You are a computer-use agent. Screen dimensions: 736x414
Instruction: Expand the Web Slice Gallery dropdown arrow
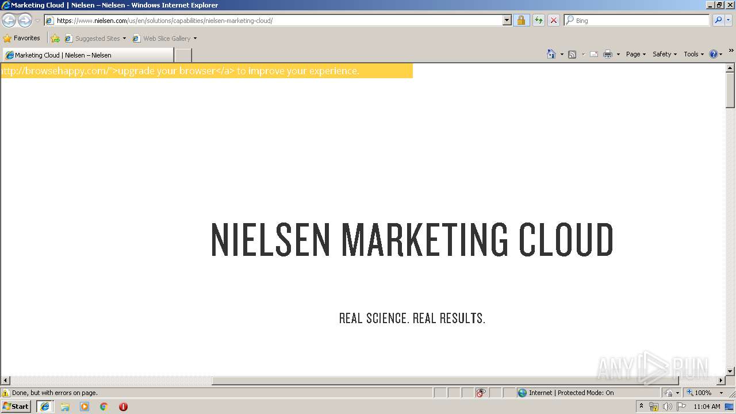[x=195, y=39]
